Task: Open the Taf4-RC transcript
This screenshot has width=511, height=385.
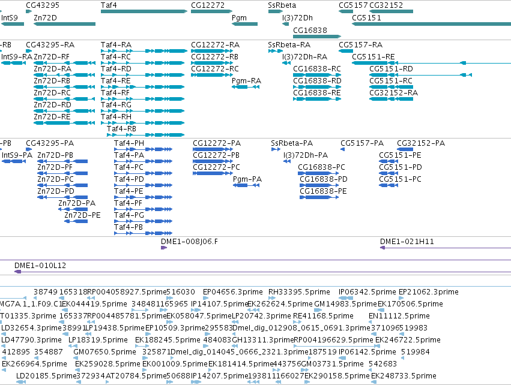Action: [116, 56]
